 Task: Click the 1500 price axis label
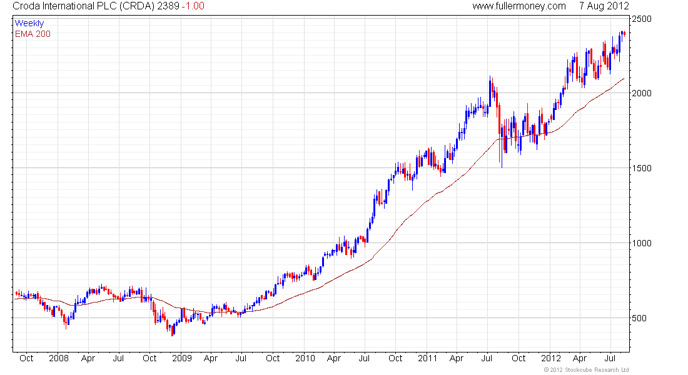[642, 168]
